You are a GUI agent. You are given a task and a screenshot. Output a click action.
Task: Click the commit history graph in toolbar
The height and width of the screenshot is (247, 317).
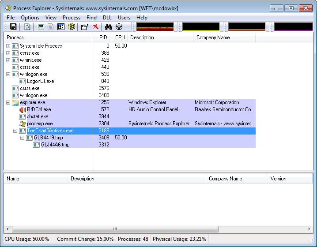point(201,26)
